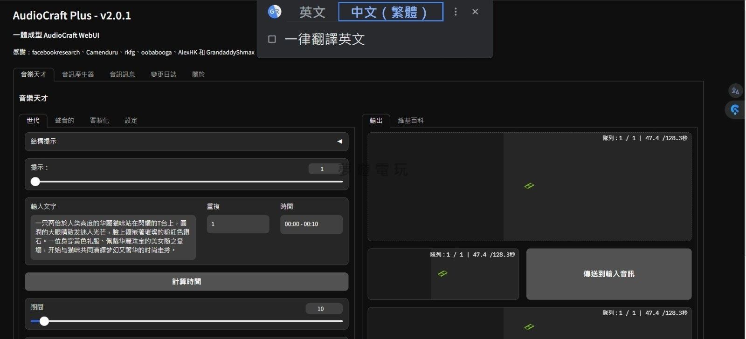746x339 pixels.
Task: Switch to the 音訊產生器 tab
Action: click(x=78, y=75)
